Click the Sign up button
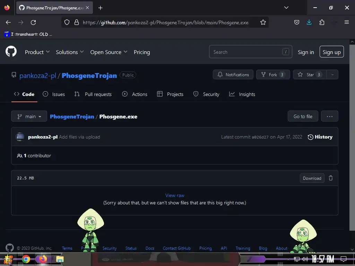This screenshot has width=355, height=266. pyautogui.click(x=331, y=52)
